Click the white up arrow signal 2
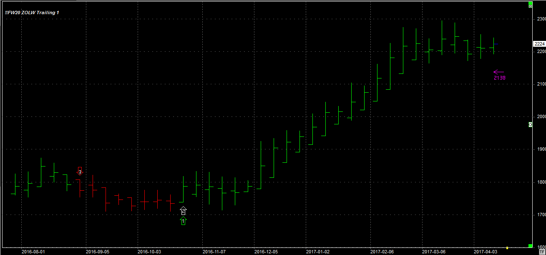The image size is (546, 255). (x=184, y=211)
